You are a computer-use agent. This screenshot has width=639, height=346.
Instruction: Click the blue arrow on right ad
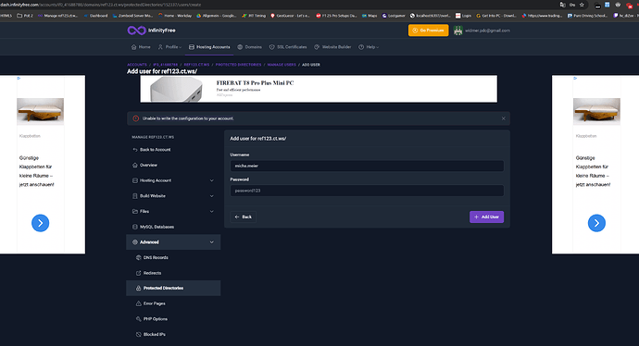click(x=596, y=223)
